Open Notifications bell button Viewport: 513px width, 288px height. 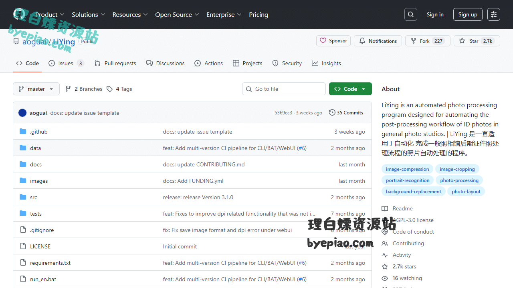pos(378,41)
